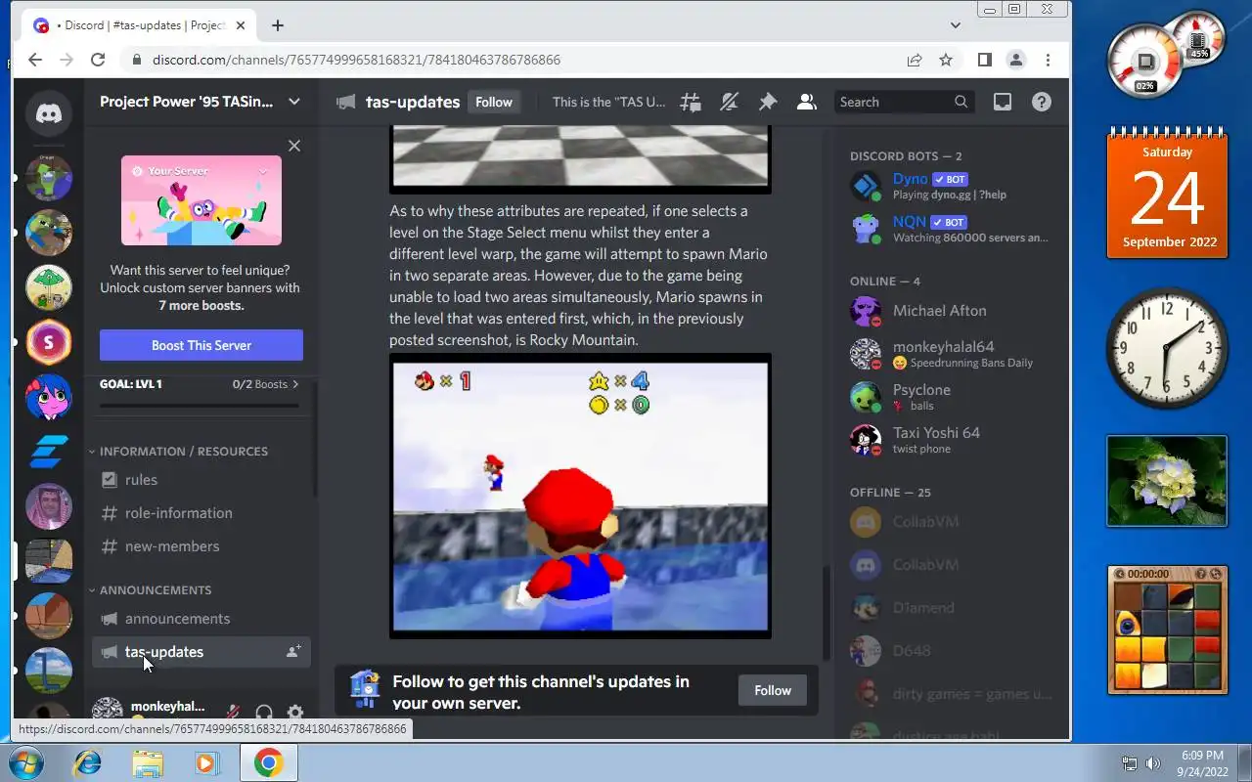The height and width of the screenshot is (782, 1252).
Task: Click volume speaker icon in system tray
Action: coord(1153,763)
